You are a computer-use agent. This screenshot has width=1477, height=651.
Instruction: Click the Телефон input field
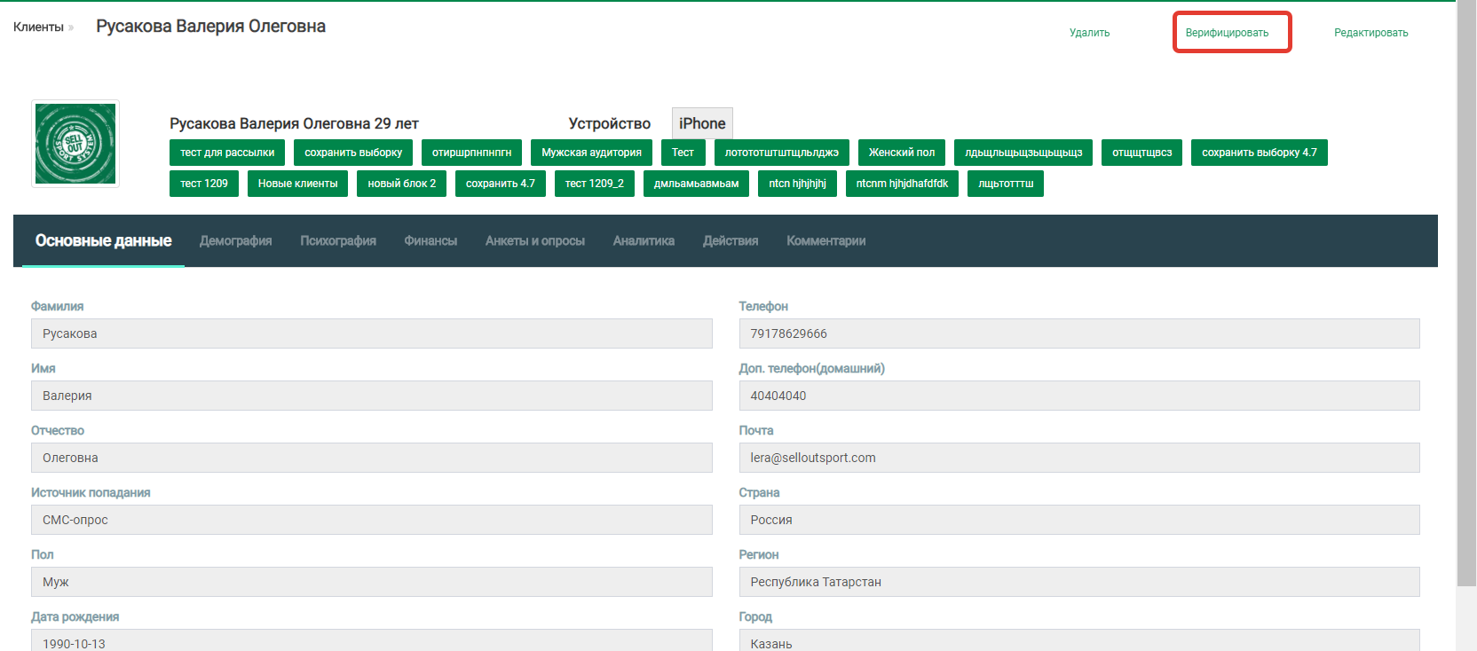point(1078,333)
